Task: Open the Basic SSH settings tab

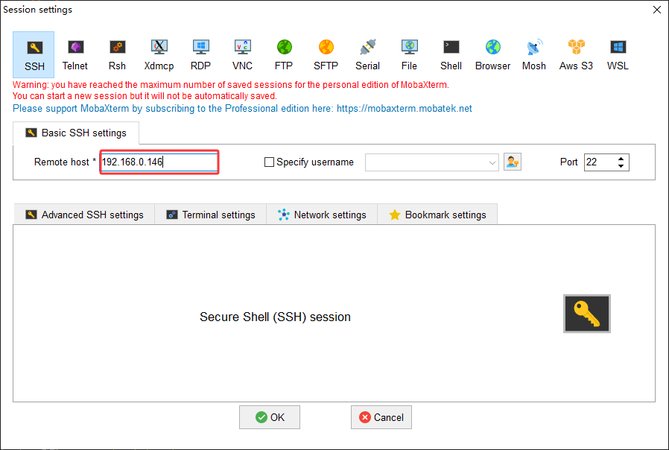Action: pos(76,133)
